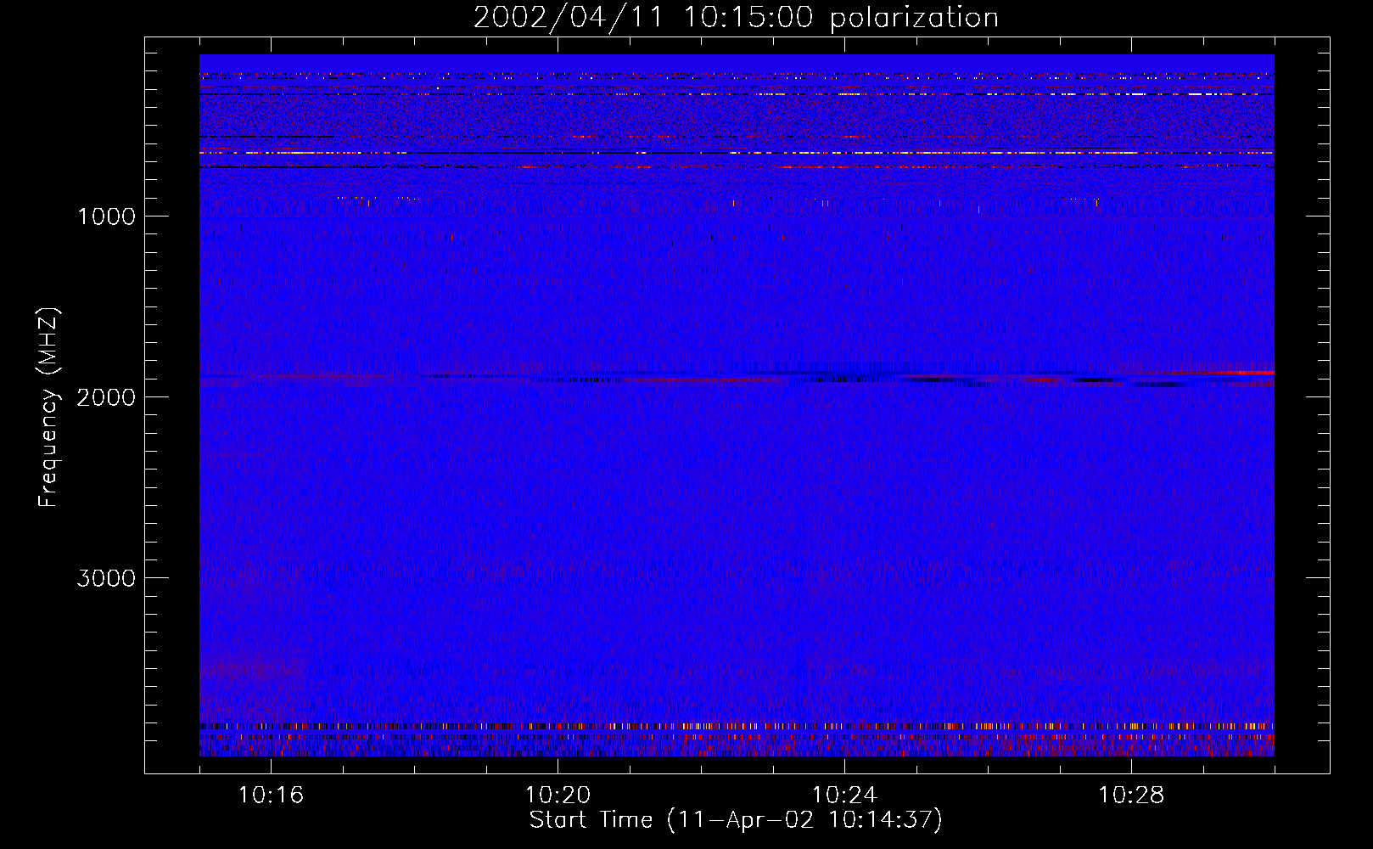Click the 10:24 time tick label
The width and height of the screenshot is (1373, 849).
coord(844,795)
